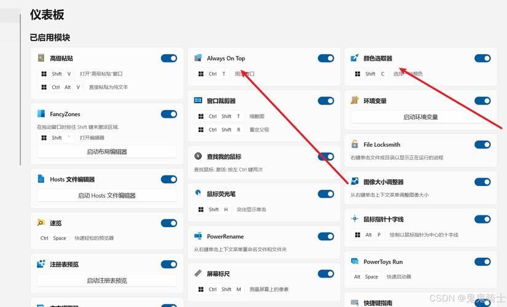Click the 直接粘贴为纯文本 shortcut description
507x307 pixels.
(108, 87)
